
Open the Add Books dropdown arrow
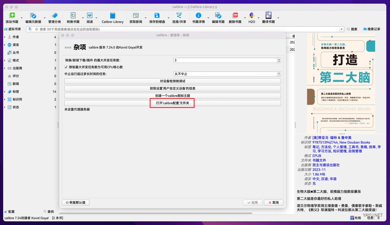tap(22, 18)
